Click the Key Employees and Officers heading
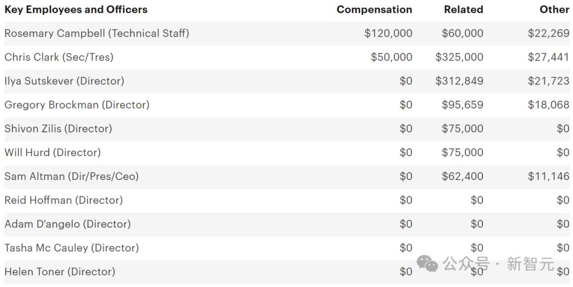The height and width of the screenshot is (287, 573). (76, 10)
